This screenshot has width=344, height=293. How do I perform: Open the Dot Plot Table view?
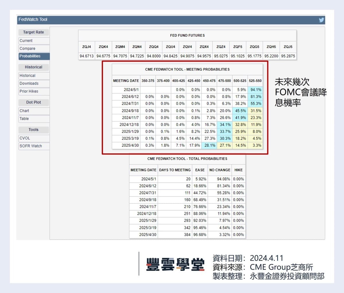click(x=24, y=119)
